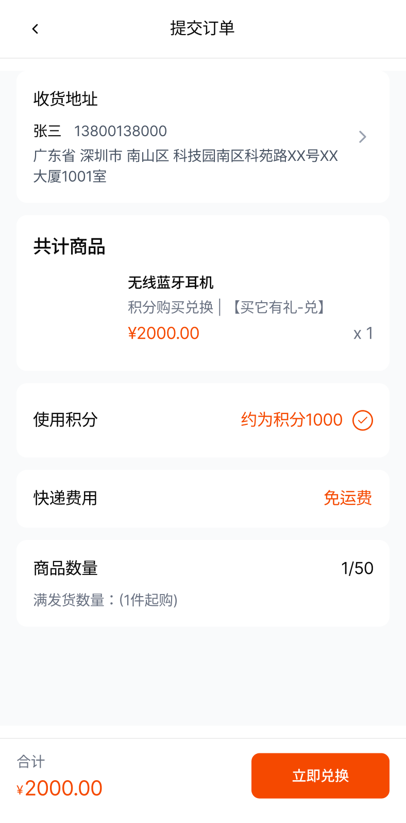The width and height of the screenshot is (406, 823).
Task: Tap the 提交订单 page title
Action: 202,28
